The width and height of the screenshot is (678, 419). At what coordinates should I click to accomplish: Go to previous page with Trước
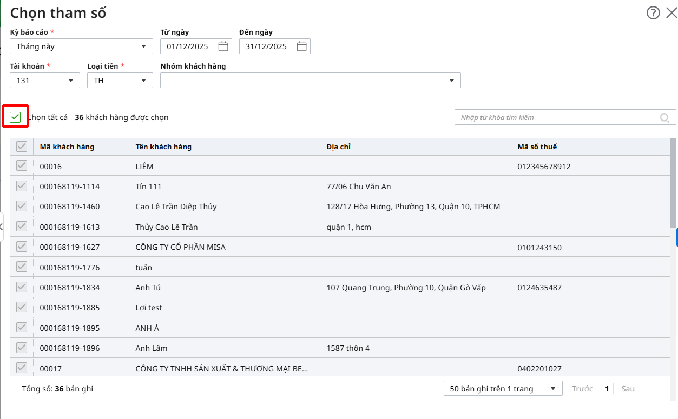pos(582,389)
